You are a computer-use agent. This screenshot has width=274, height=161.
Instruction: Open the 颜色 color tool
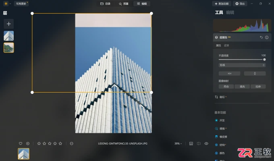click(x=220, y=153)
